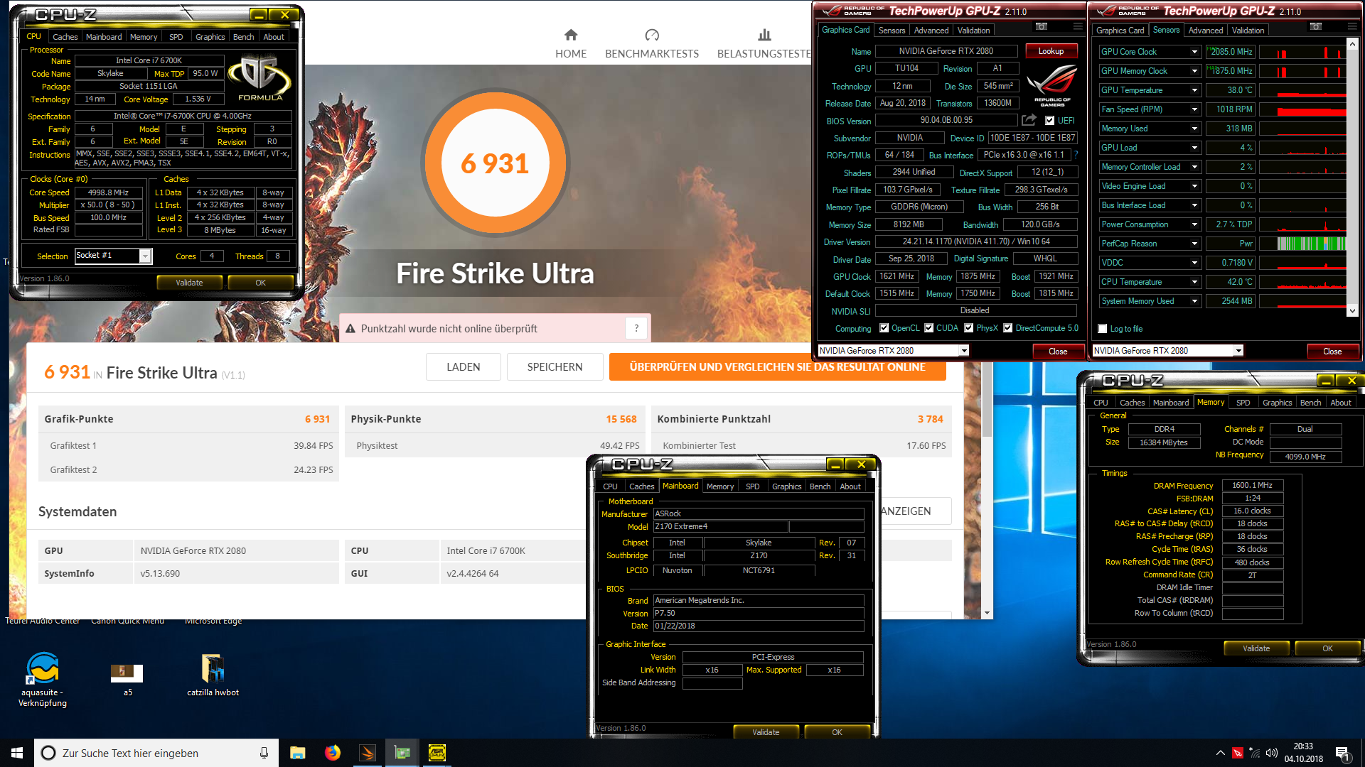Switch to CPU-Z taskbar icon
Viewport: 1365px width, 767px height.
[x=437, y=753]
